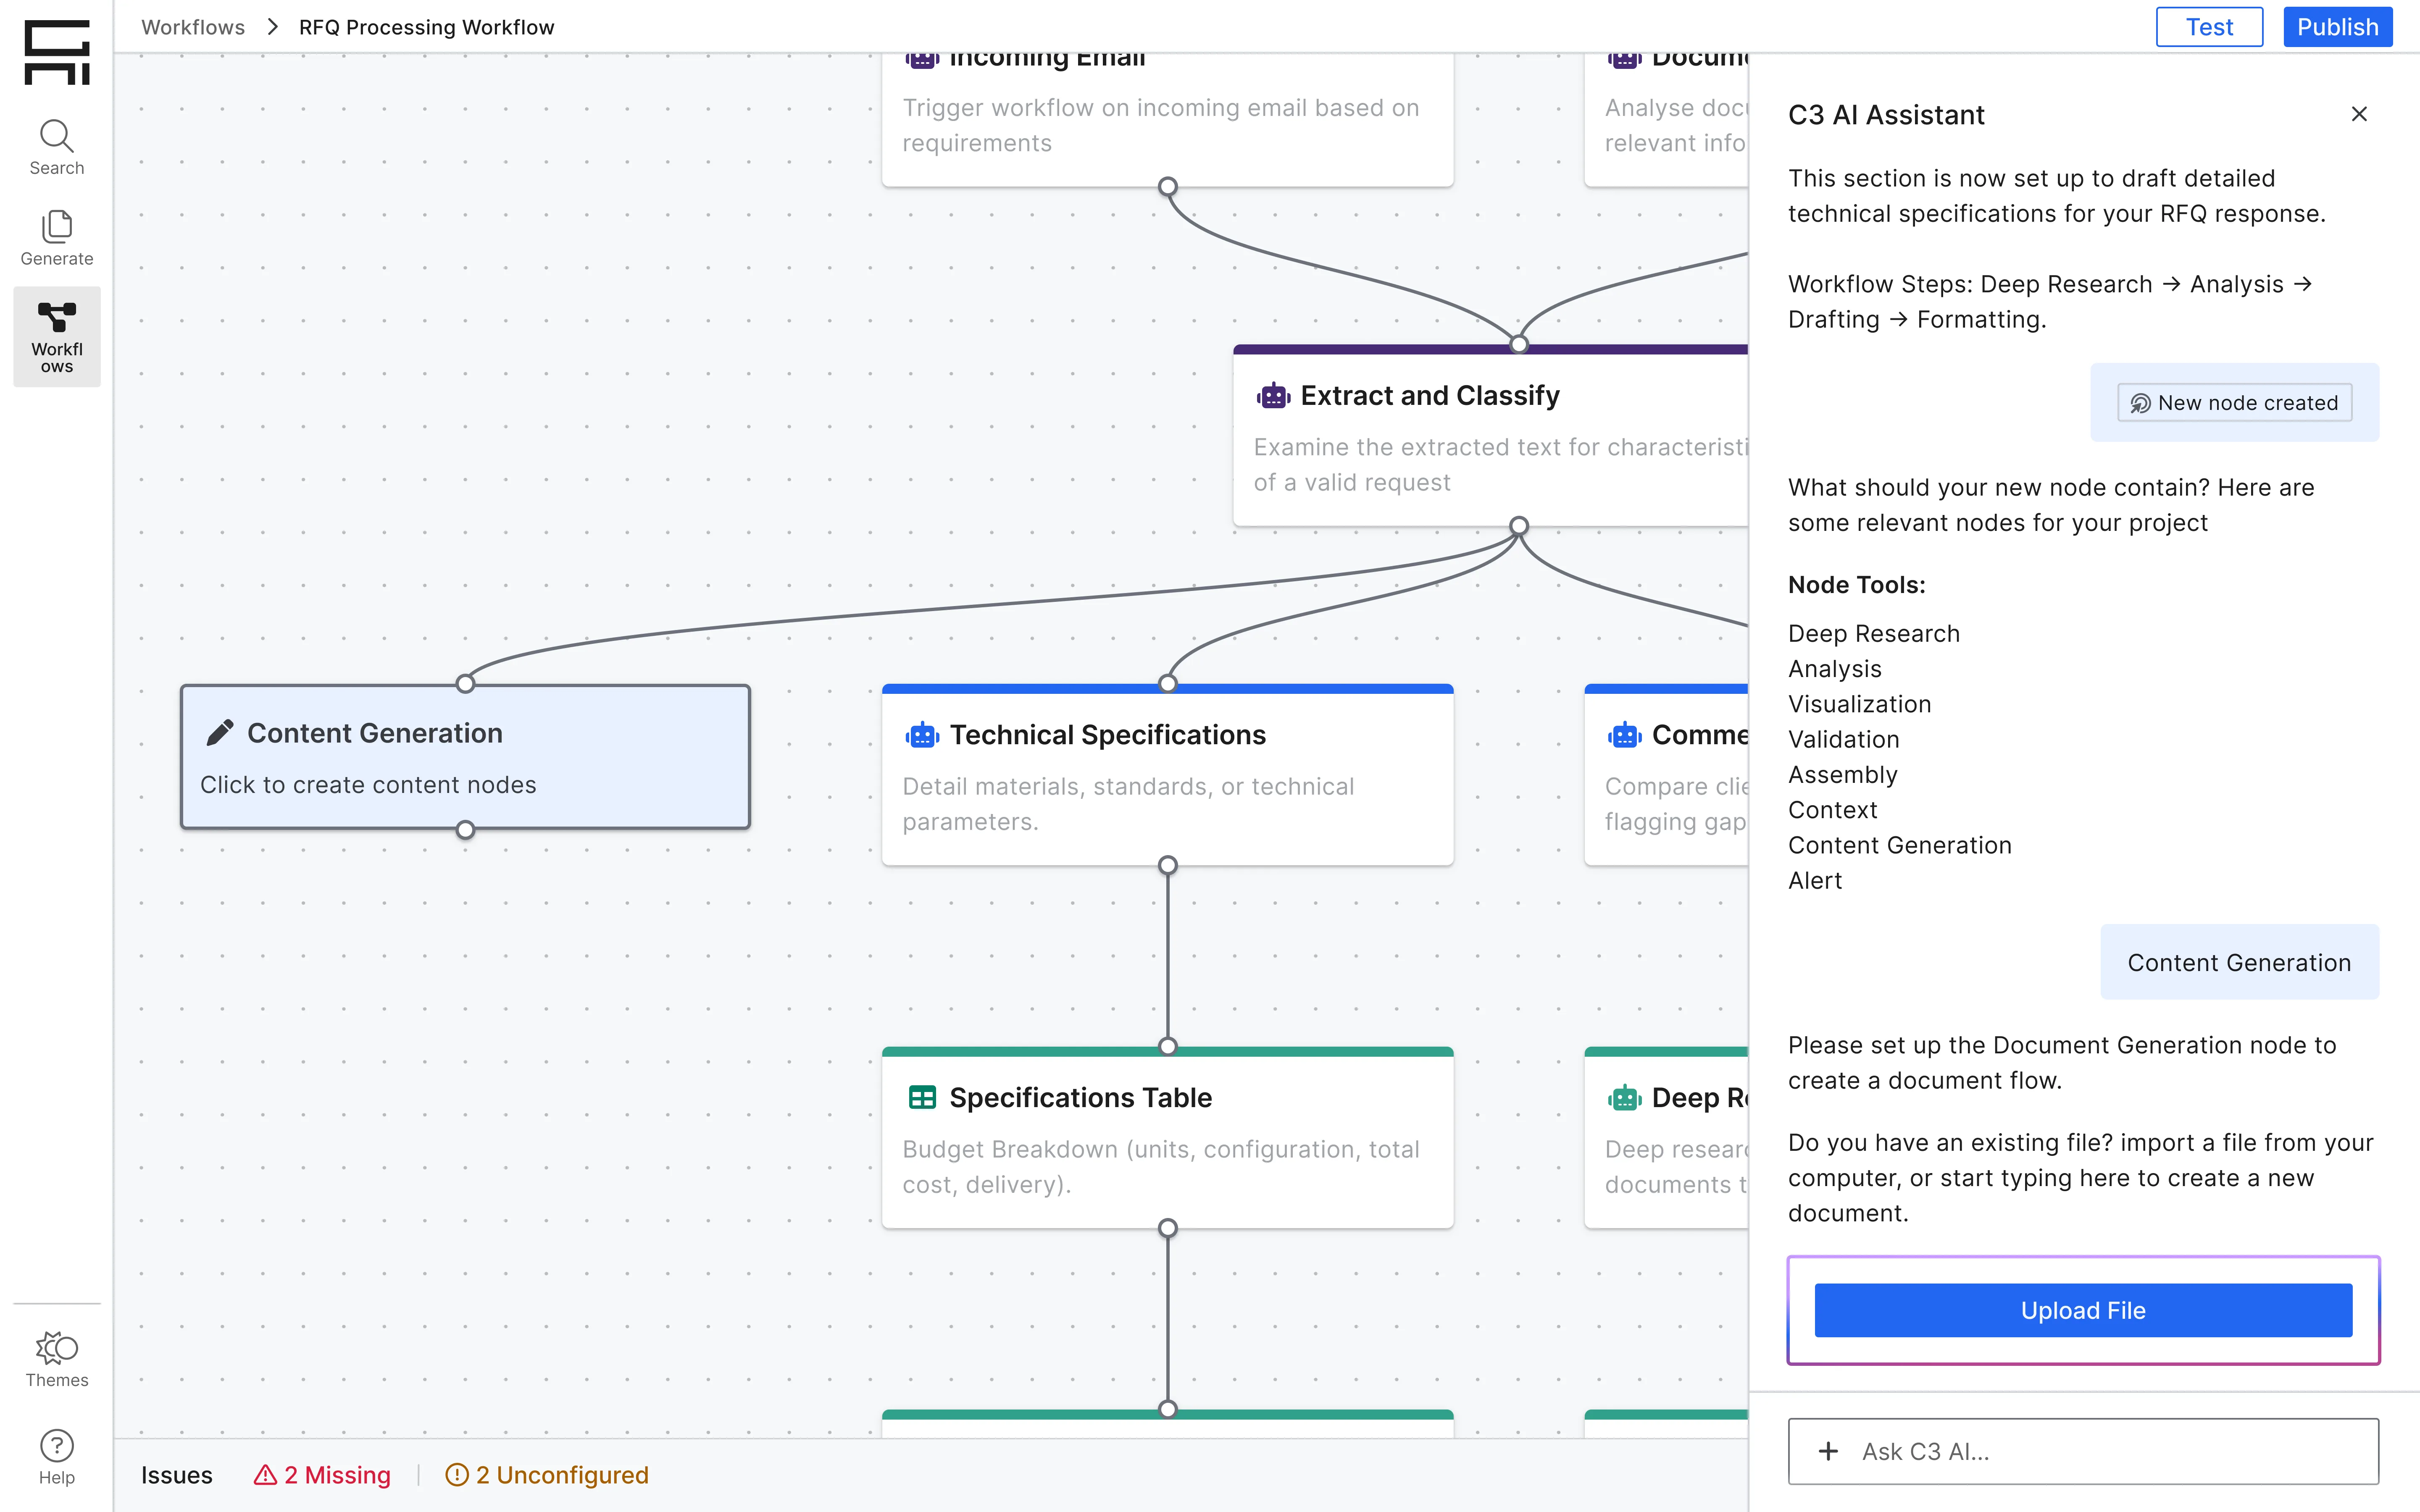The image size is (2420, 1512).
Task: Click the Test button
Action: [2209, 27]
